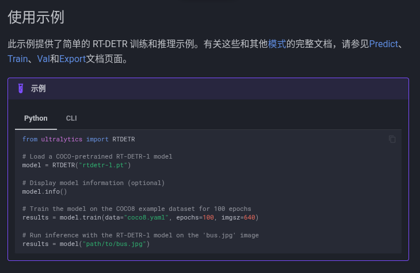Click the line 'from ultralytics import RTDETR'
Screen dimensions: 420x273
tap(79, 139)
